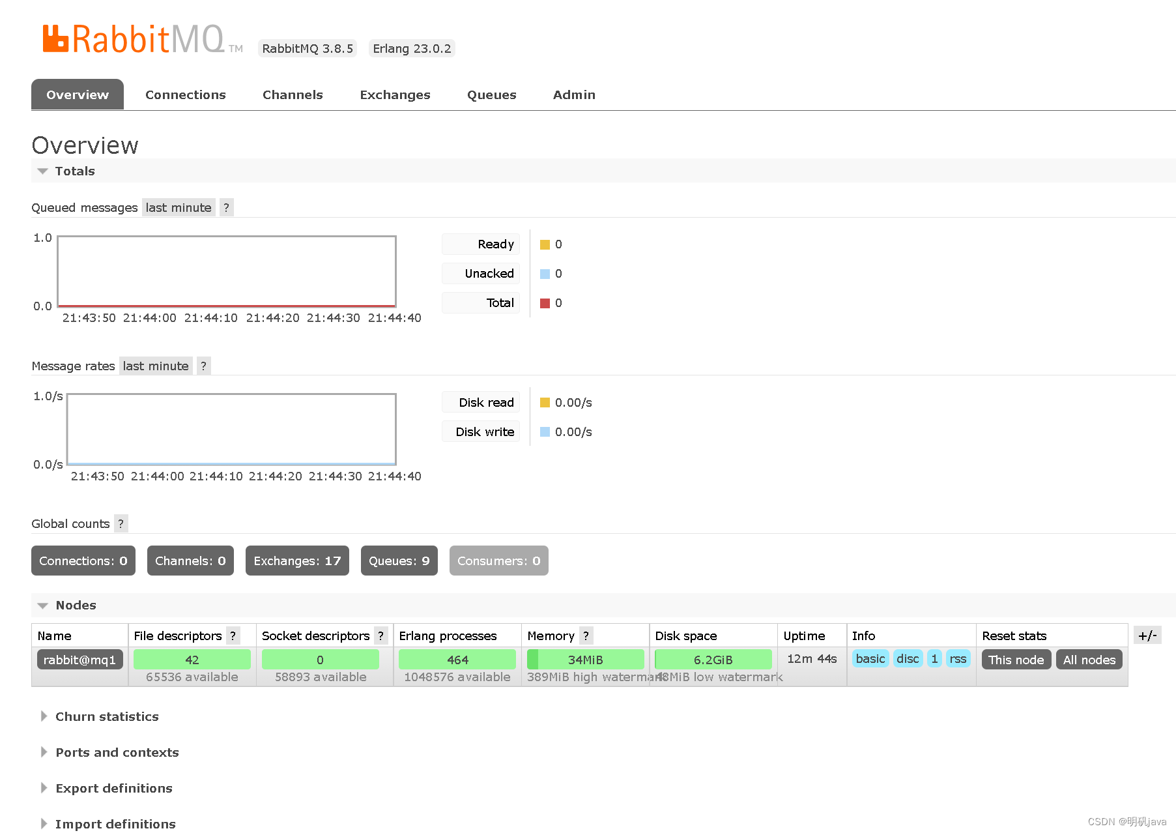Image resolution: width=1176 pixels, height=833 pixels.
Task: Expand the Import definitions section
Action: [x=115, y=823]
